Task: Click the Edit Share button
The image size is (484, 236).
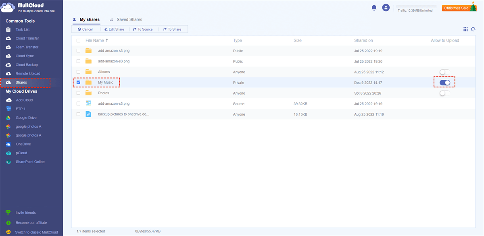Action: tap(113, 29)
